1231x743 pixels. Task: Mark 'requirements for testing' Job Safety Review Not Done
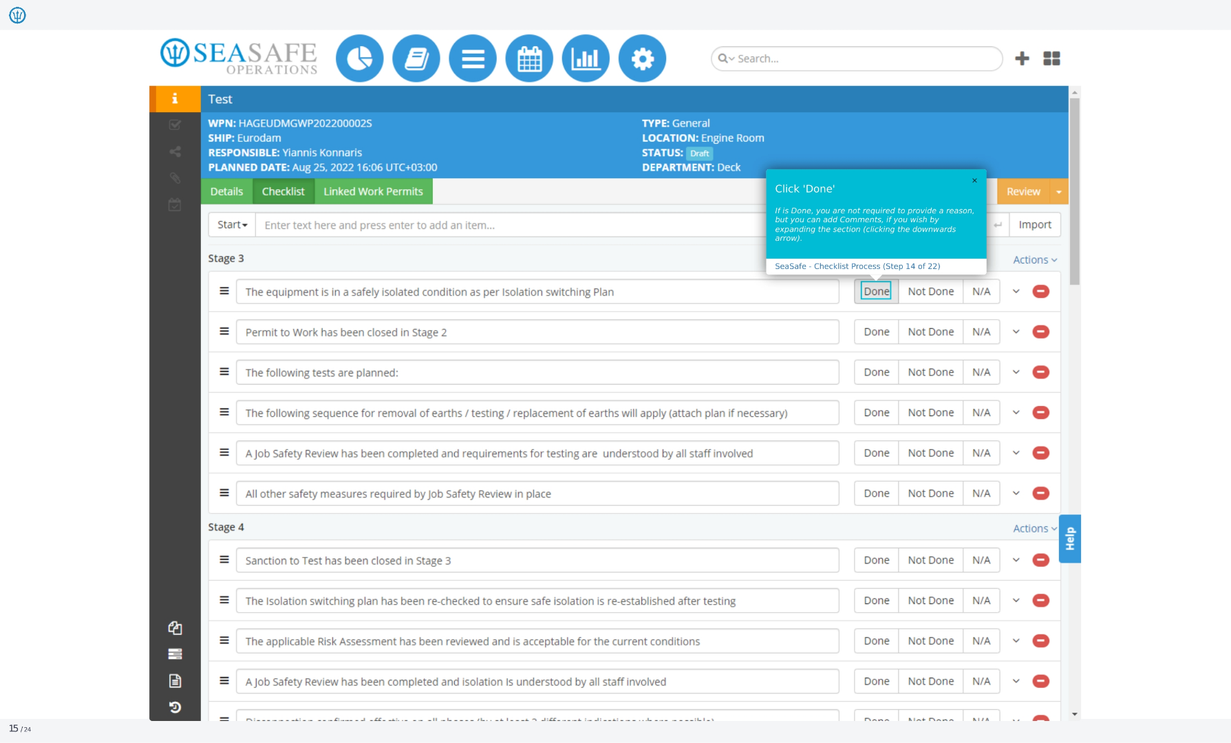[x=931, y=453]
